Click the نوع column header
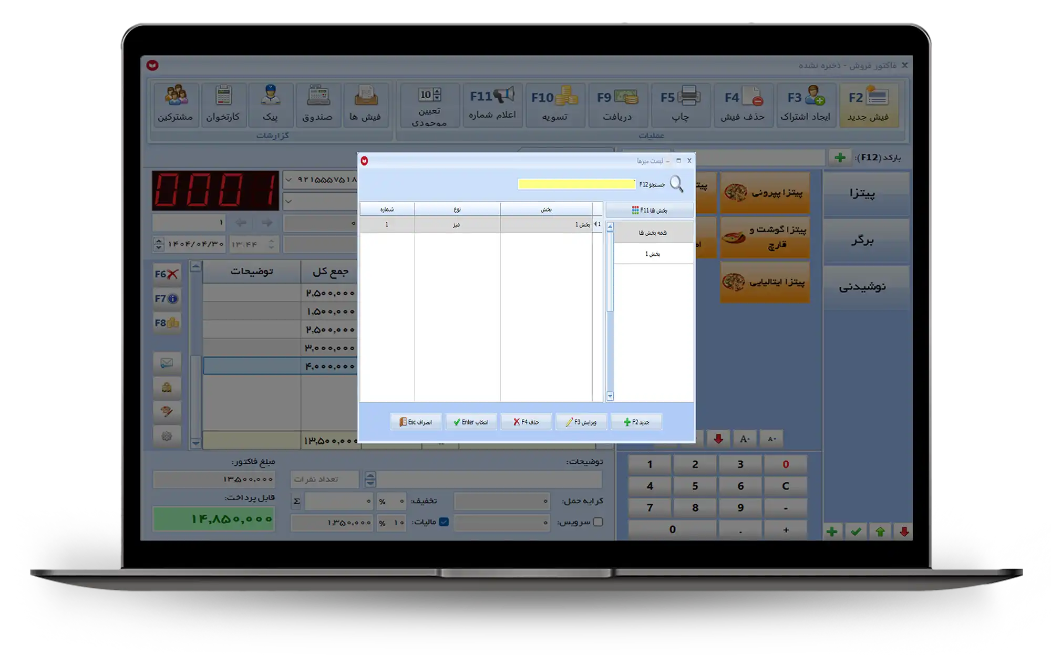Image resolution: width=1051 pixels, height=655 pixels. [457, 209]
